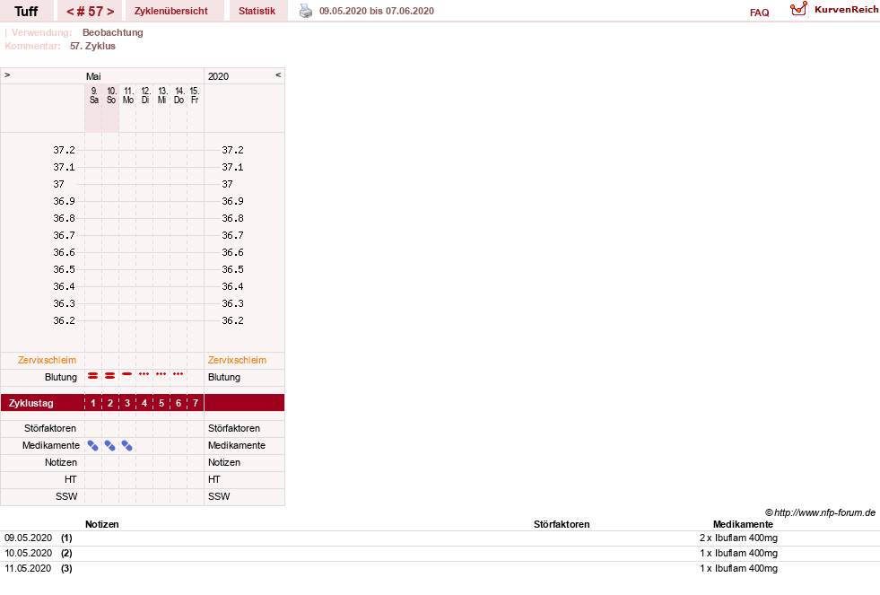880x595 pixels.
Task: Open the FAQ link
Action: (x=759, y=13)
